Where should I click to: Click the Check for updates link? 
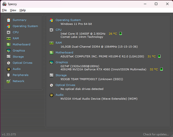point(156,134)
